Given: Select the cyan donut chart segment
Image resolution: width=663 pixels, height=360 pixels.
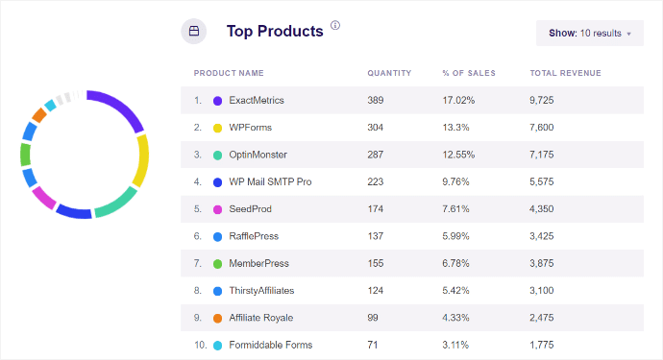Looking at the screenshot, I should click(x=50, y=106).
